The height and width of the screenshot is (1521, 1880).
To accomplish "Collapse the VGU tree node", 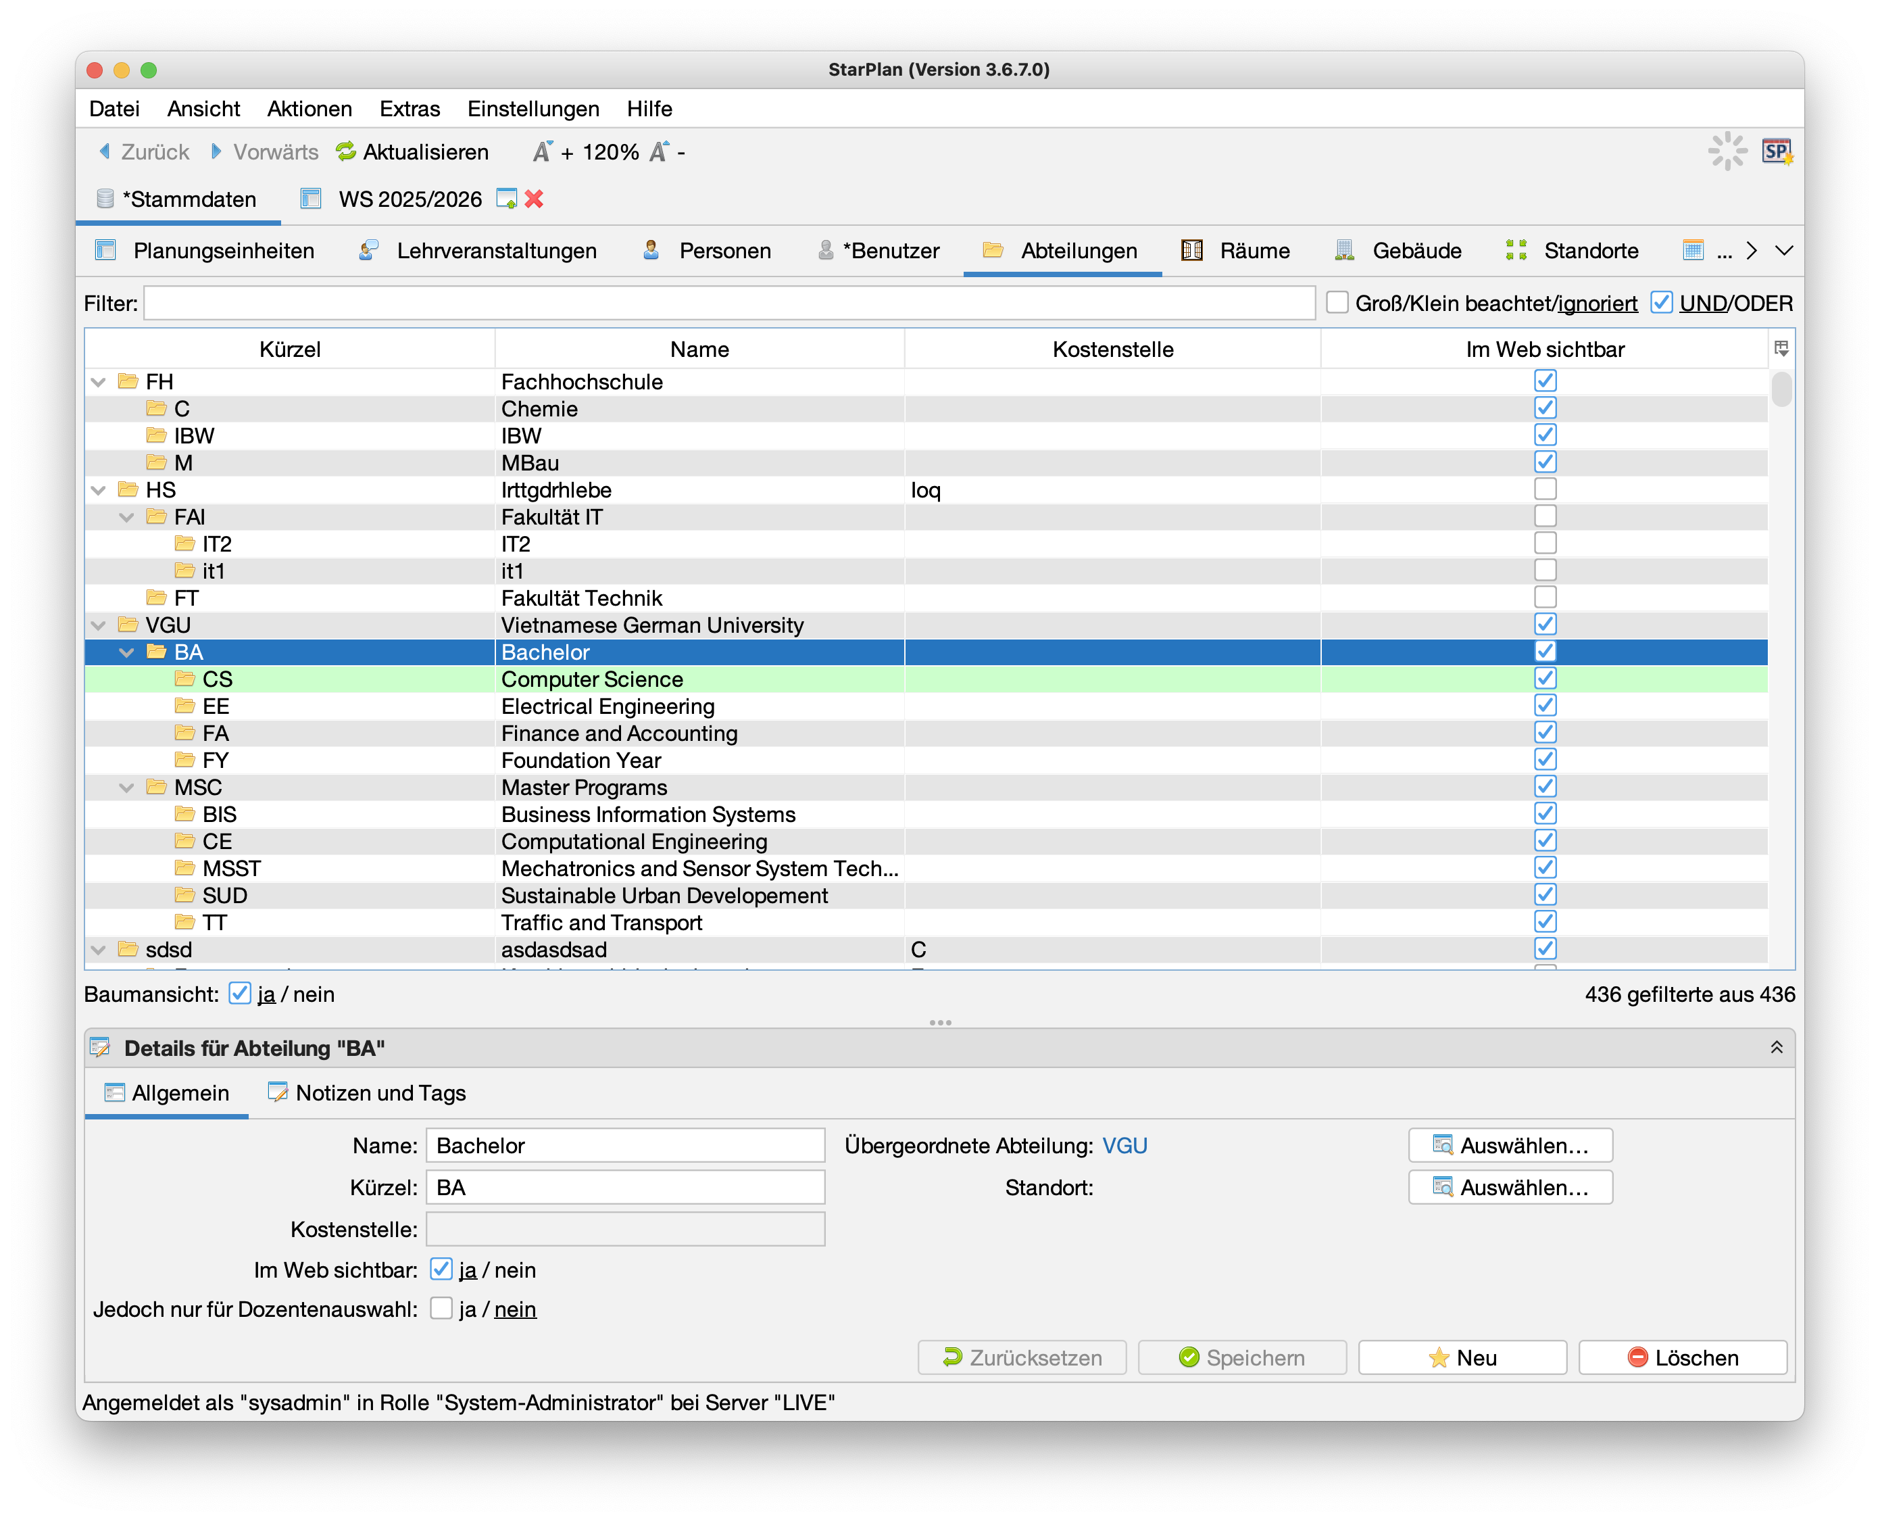I will tap(99, 625).
